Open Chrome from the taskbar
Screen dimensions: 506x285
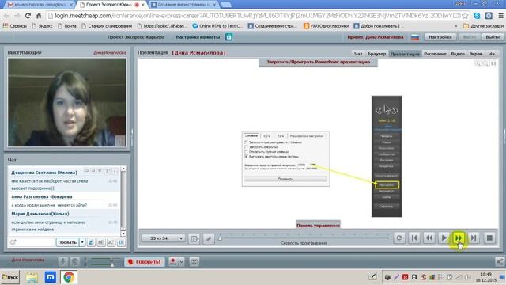pyautogui.click(x=69, y=277)
